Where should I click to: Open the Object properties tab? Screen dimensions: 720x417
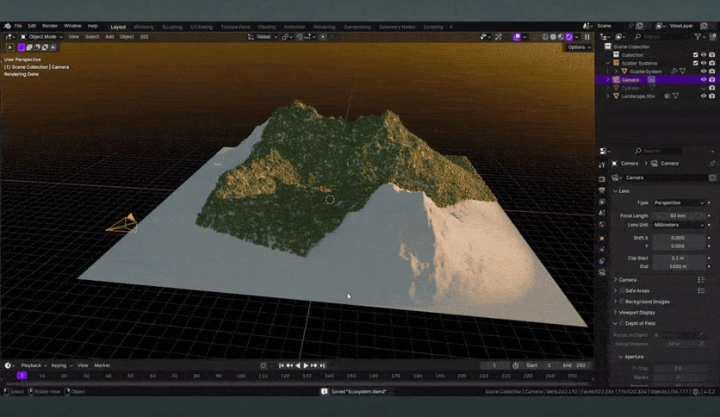click(x=602, y=239)
